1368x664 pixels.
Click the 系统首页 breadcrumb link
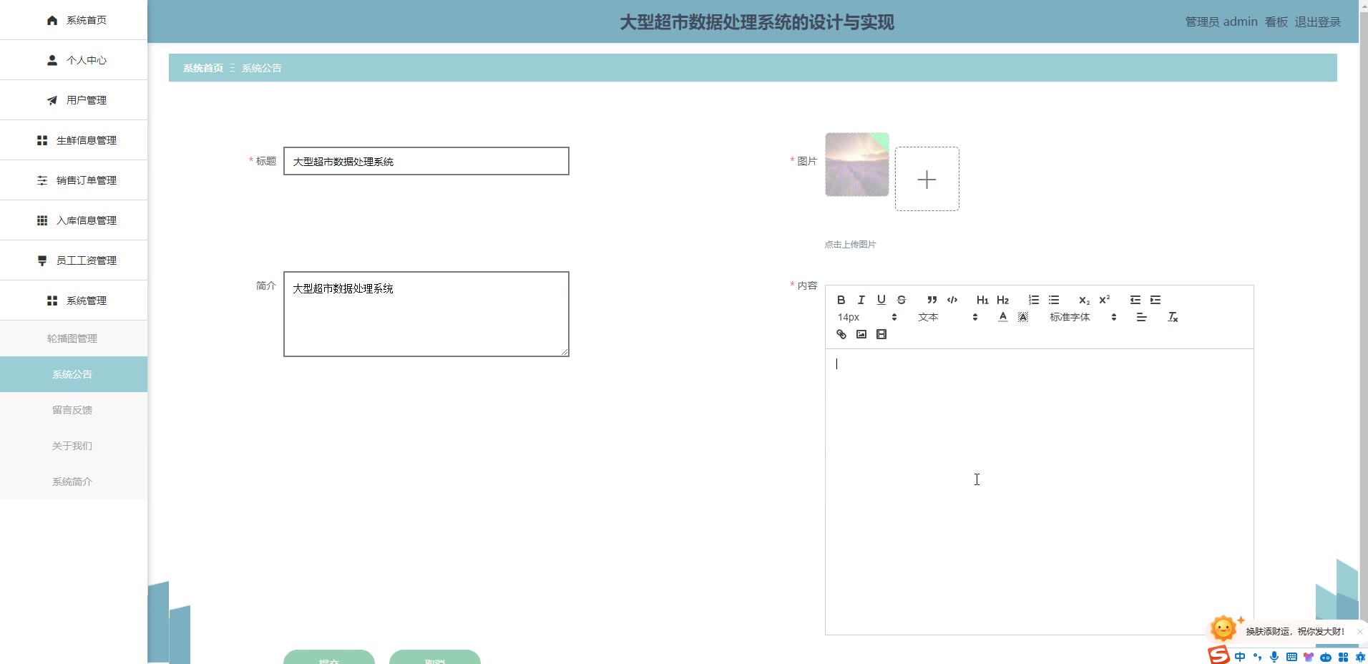tap(203, 68)
